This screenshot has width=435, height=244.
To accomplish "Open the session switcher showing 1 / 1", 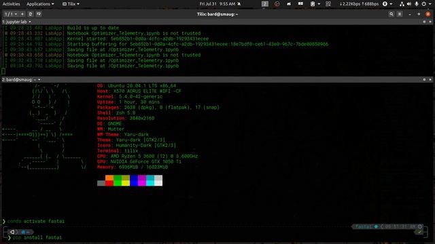I will 11,14.
